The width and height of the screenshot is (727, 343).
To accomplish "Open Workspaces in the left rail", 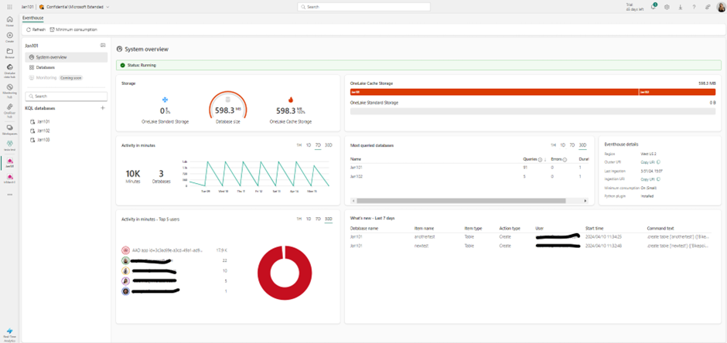I will click(x=10, y=129).
